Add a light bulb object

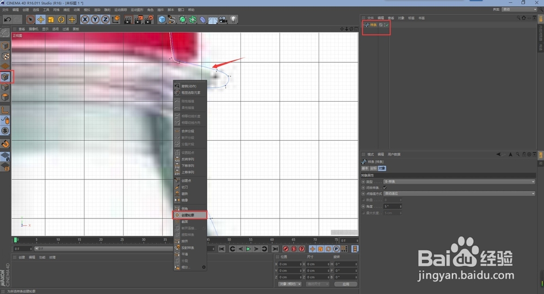tap(233, 20)
